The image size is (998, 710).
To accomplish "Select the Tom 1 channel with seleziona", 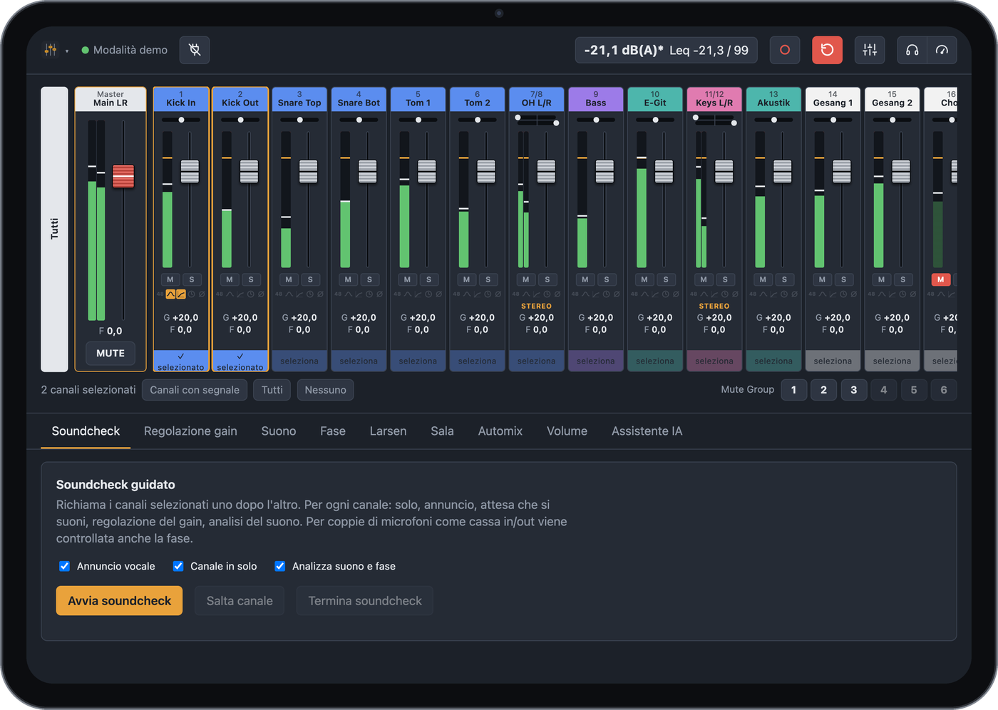I will click(418, 361).
